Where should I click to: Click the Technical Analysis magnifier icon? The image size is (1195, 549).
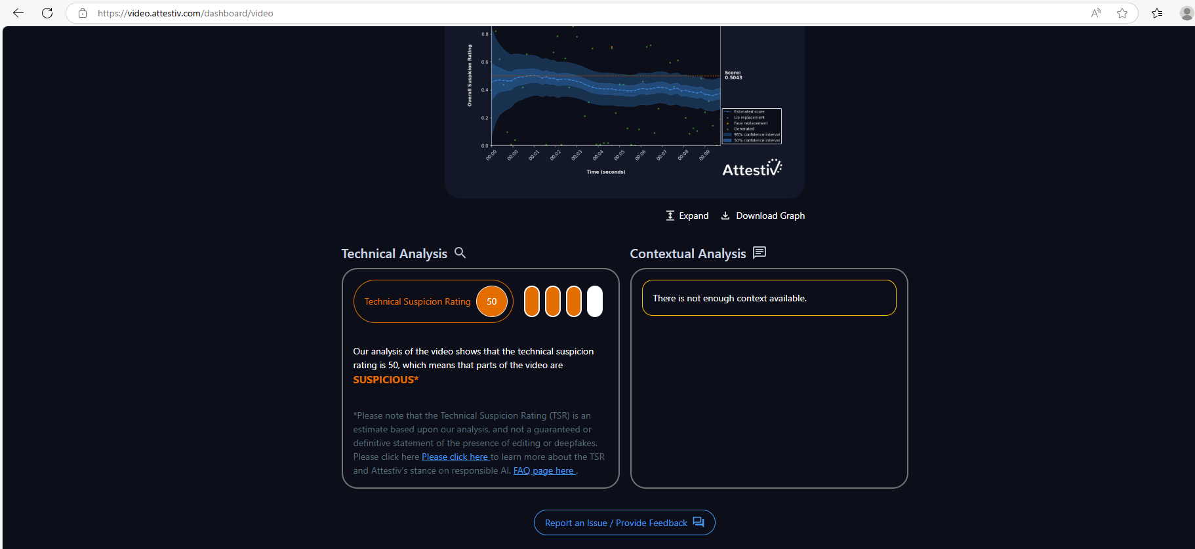point(460,253)
